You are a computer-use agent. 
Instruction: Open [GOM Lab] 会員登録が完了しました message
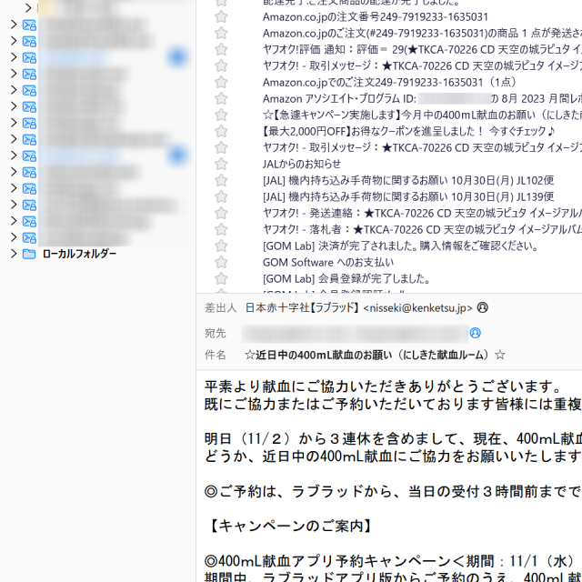coord(346,279)
